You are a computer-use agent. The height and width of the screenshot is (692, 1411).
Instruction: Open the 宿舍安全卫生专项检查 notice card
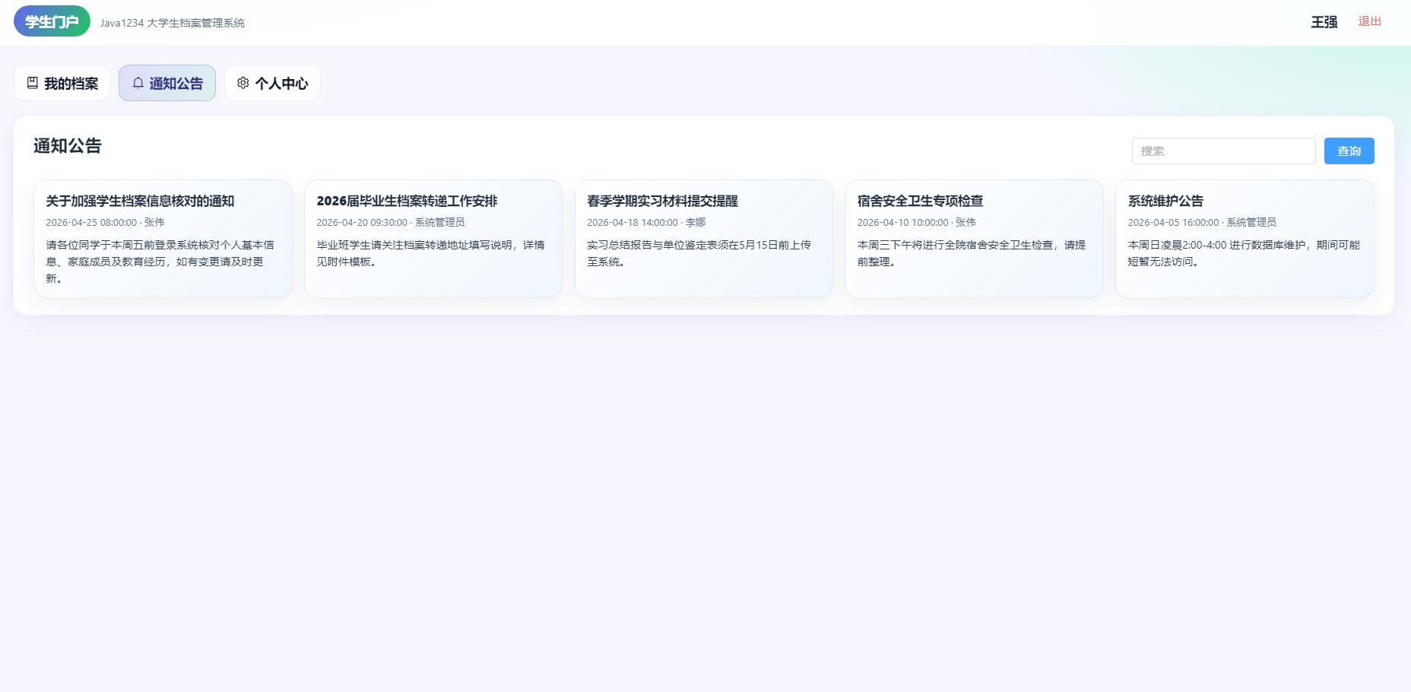pyautogui.click(x=975, y=239)
